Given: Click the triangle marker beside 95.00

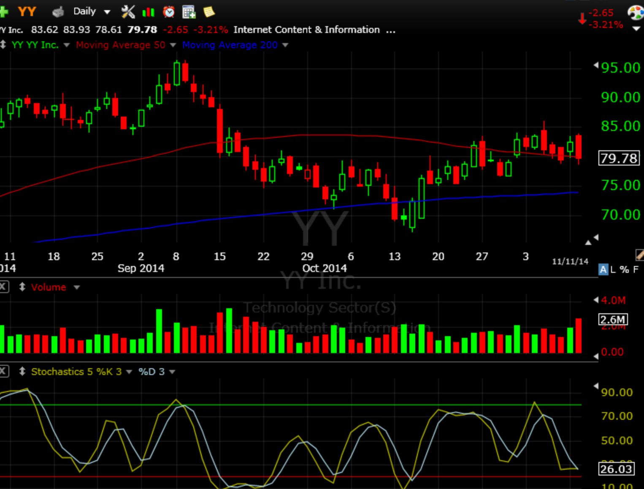Looking at the screenshot, I should click(x=596, y=65).
